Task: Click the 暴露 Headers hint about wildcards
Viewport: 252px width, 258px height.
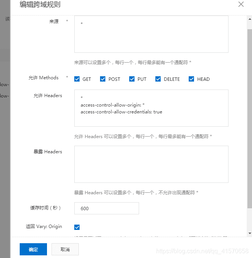Action: (x=136, y=192)
